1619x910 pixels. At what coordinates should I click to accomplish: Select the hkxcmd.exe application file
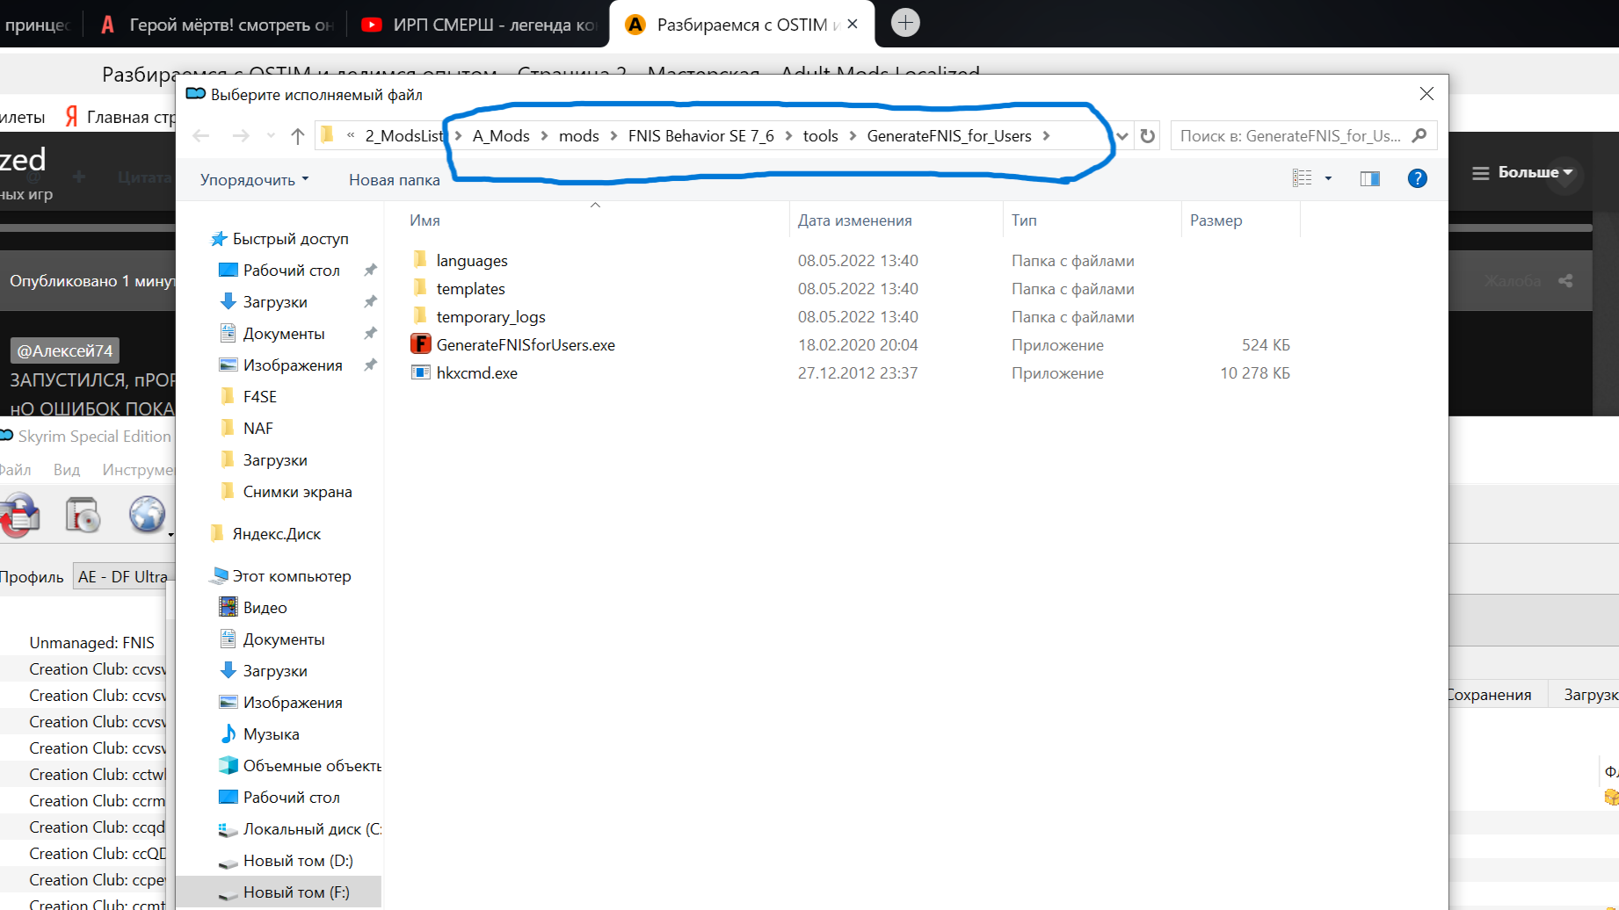pos(476,373)
